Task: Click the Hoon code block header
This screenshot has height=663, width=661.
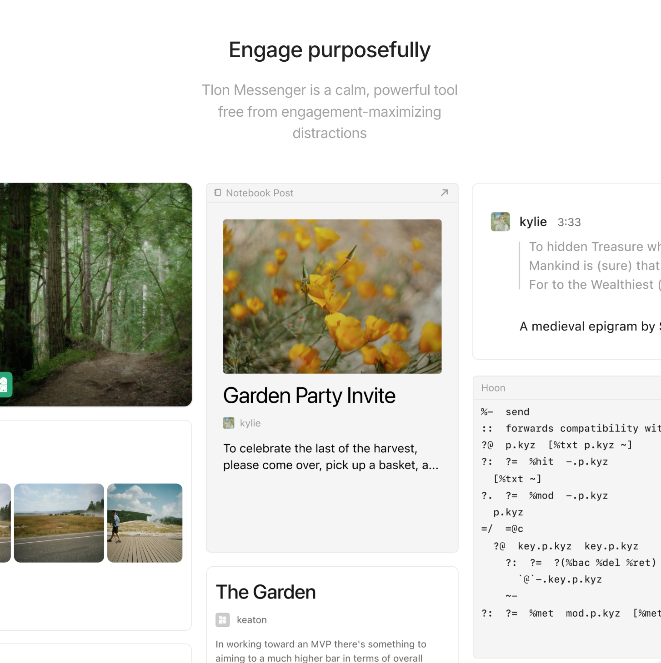Action: pyautogui.click(x=493, y=388)
